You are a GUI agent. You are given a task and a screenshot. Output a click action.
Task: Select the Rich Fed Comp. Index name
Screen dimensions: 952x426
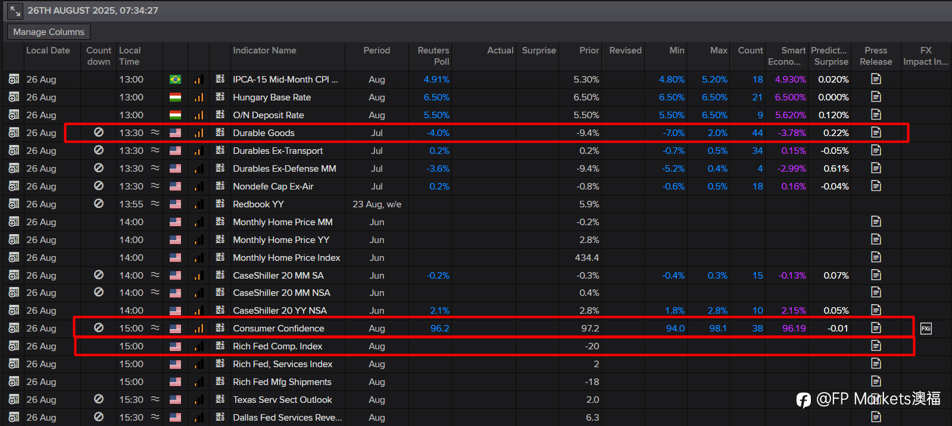(x=277, y=346)
